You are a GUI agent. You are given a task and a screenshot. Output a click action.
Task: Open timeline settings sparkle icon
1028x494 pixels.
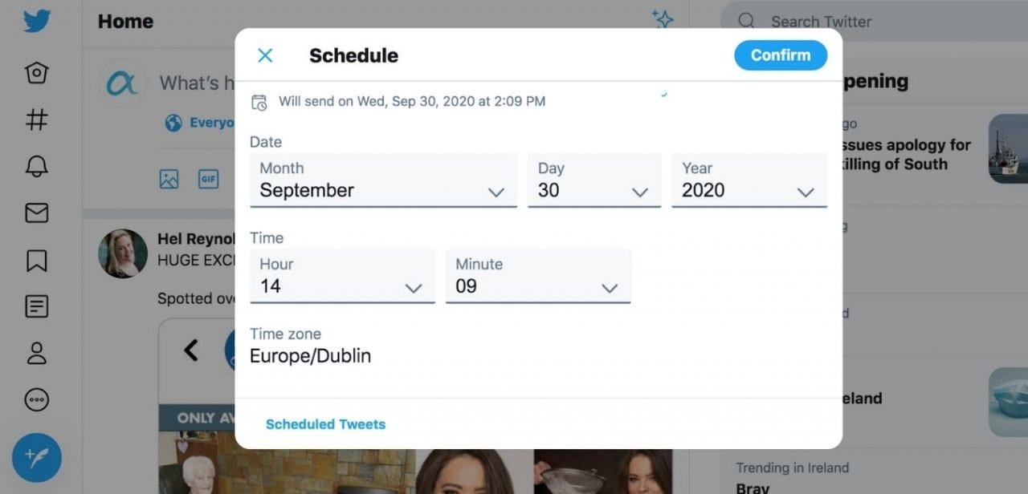point(663,19)
